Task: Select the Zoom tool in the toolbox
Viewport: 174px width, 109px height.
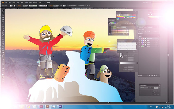Action: (3, 71)
